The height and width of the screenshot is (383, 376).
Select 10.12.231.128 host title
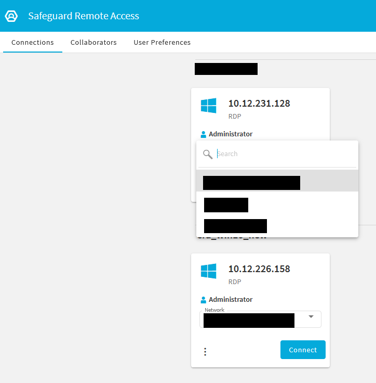[x=259, y=104]
